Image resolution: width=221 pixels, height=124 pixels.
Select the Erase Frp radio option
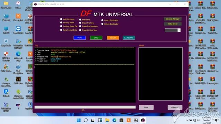[80, 20]
